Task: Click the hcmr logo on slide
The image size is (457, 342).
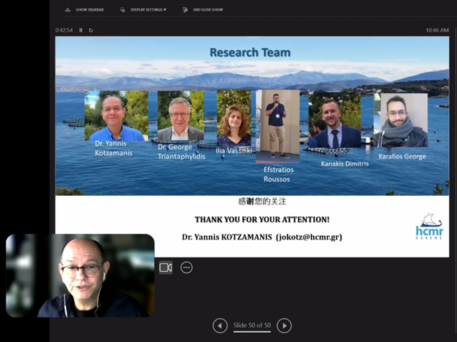Action: click(429, 227)
